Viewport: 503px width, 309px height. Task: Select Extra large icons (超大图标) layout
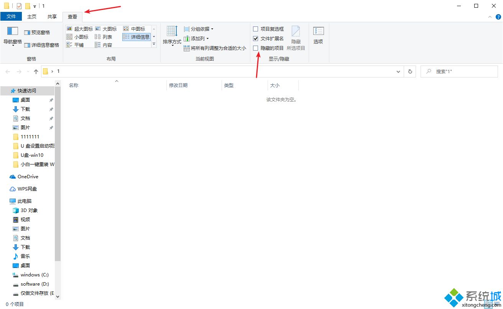click(80, 29)
